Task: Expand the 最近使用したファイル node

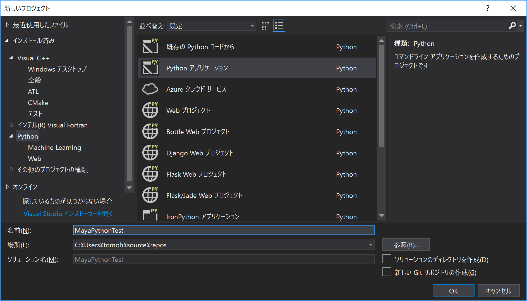Action: (8, 25)
